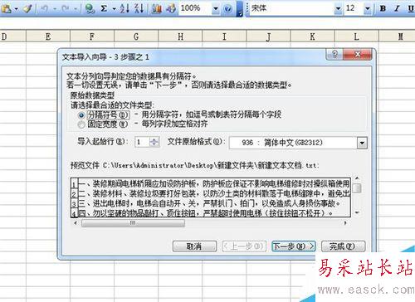Screen dimensions: 415x302
Task: Click the Paste icon in toolbar
Action: pyautogui.click(x=6, y=8)
